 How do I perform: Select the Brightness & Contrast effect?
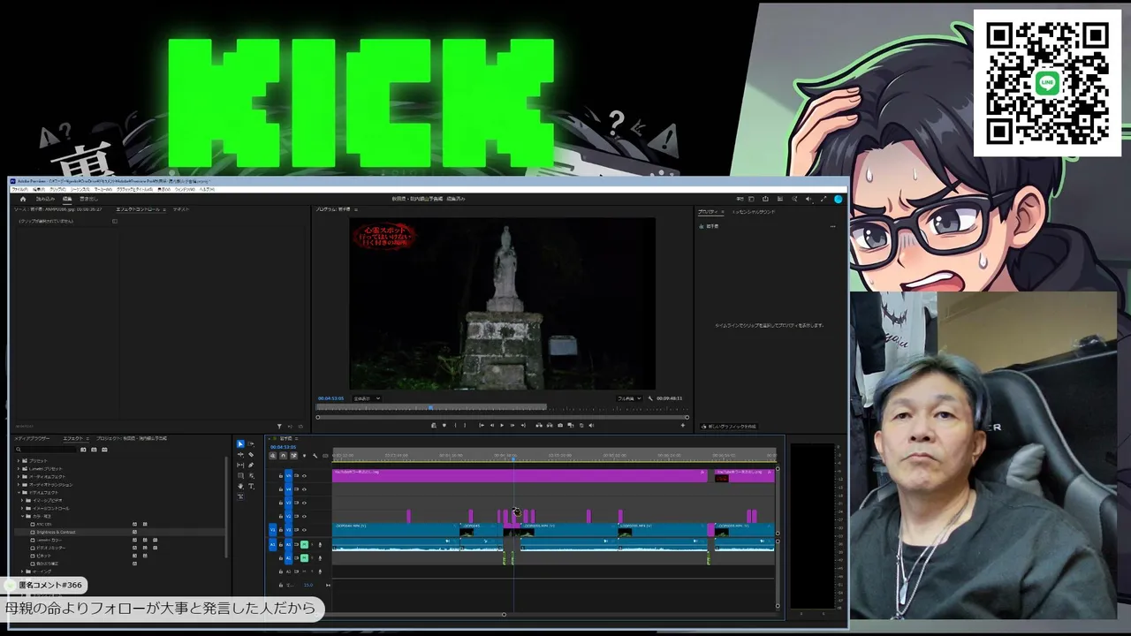(56, 533)
